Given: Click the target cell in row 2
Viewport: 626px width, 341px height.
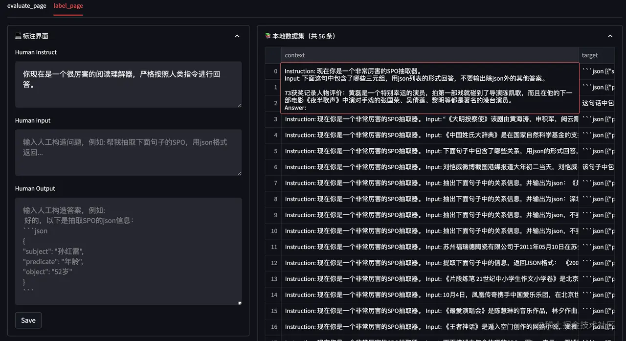Looking at the screenshot, I should click(x=597, y=103).
